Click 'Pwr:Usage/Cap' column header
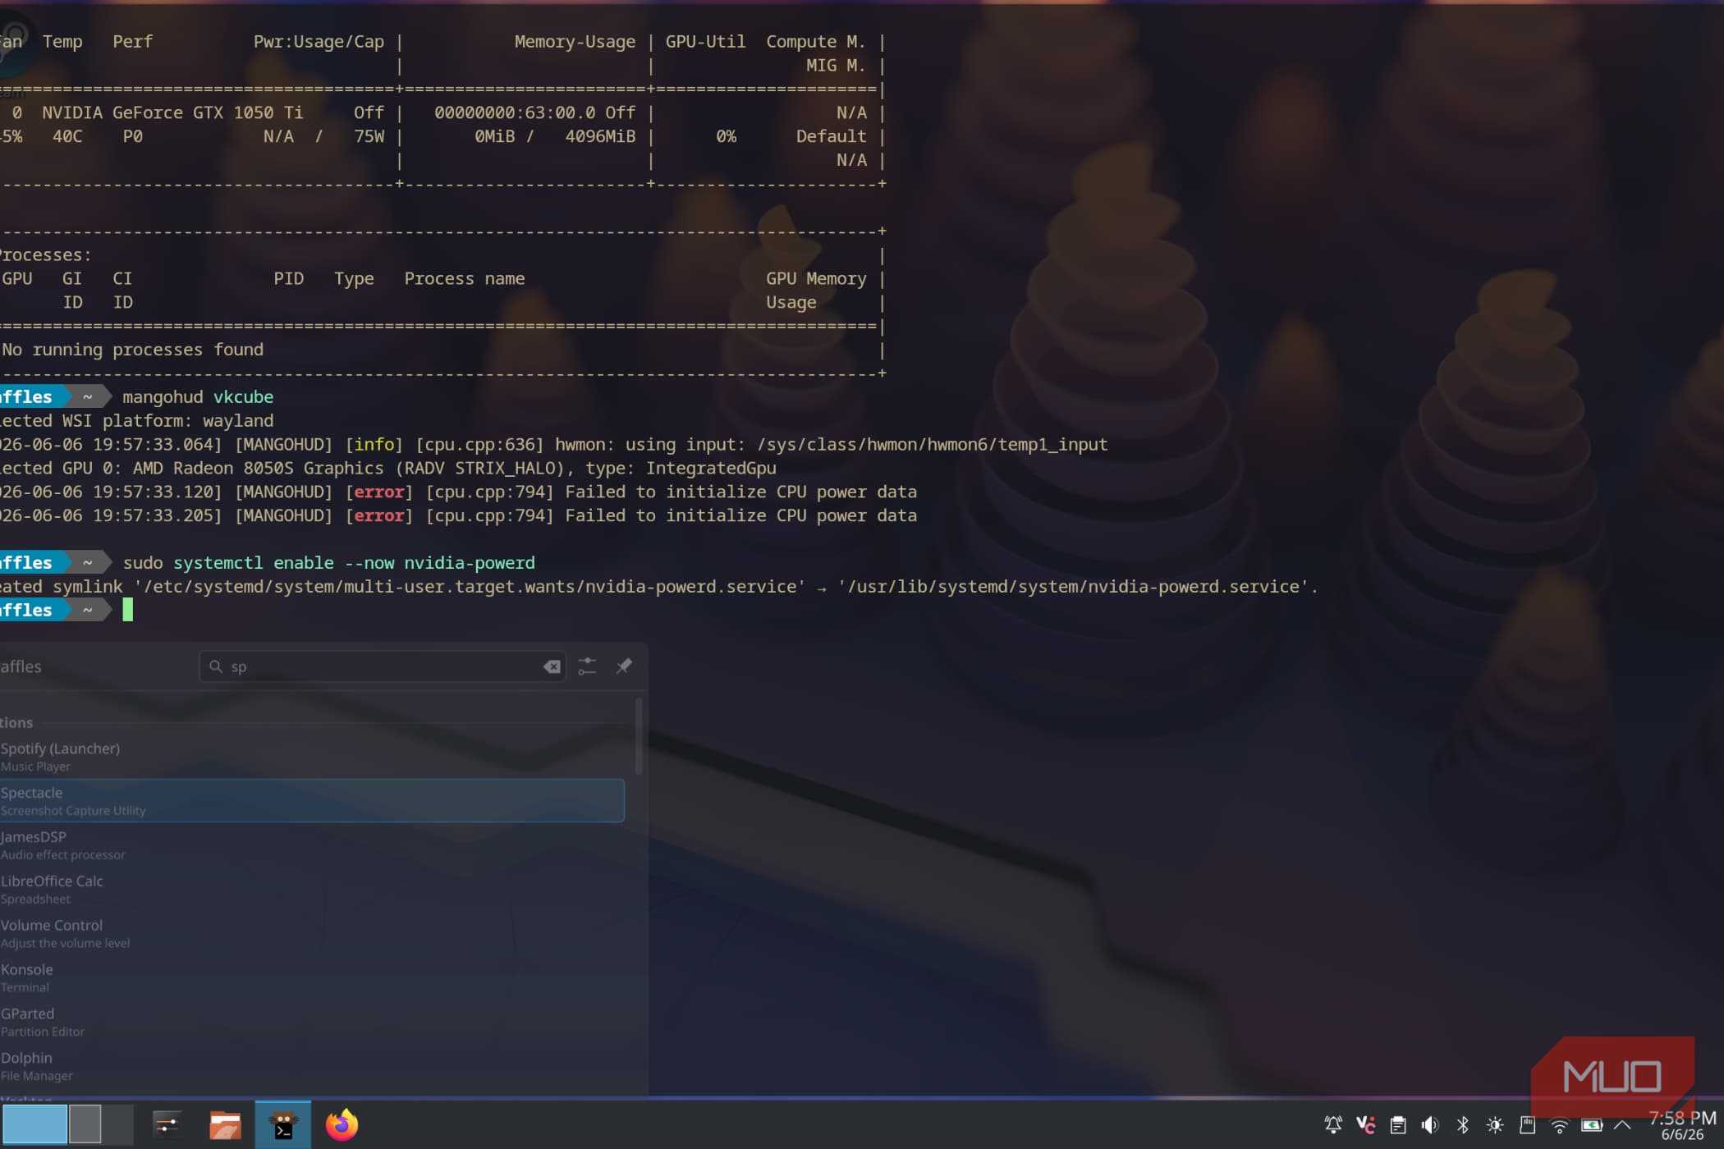1724x1149 pixels. (319, 42)
